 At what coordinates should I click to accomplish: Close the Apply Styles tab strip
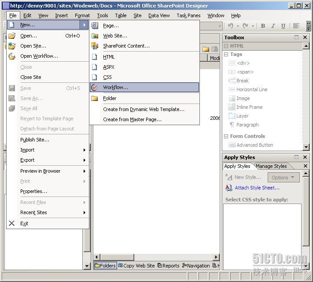click(306, 166)
